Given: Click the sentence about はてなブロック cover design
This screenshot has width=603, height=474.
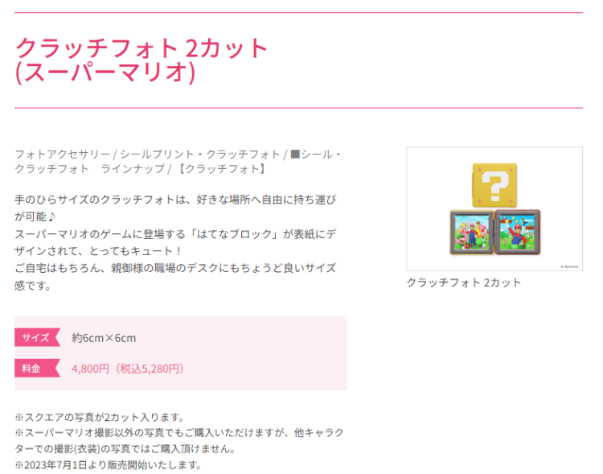Looking at the screenshot, I should point(175,242).
